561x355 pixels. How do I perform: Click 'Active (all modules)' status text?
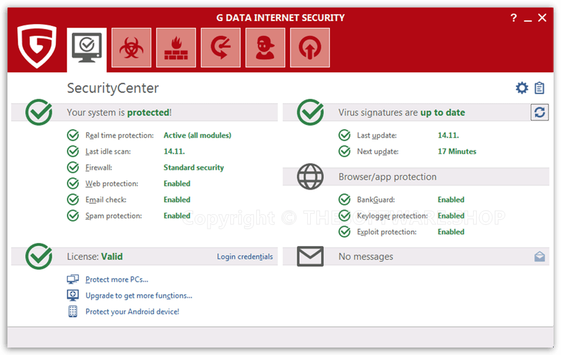coord(198,135)
